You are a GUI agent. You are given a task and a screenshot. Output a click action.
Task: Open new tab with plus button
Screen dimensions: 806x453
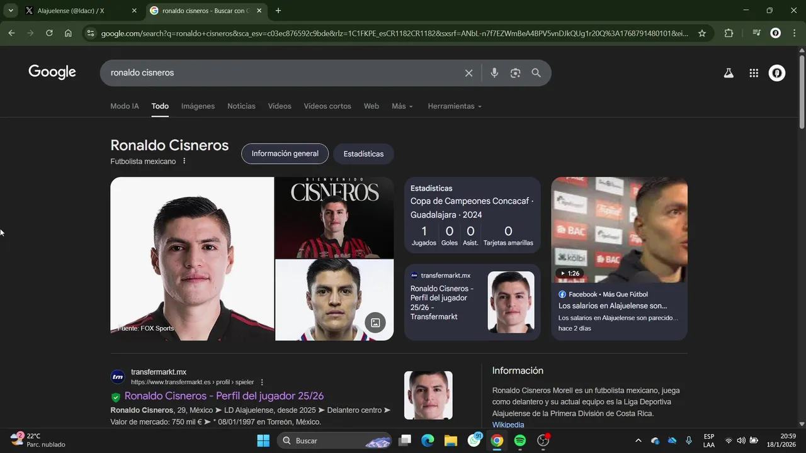278,11
